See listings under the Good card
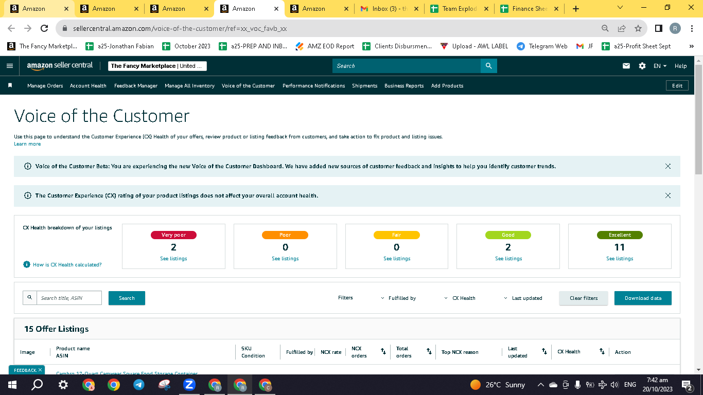Image resolution: width=703 pixels, height=395 pixels. coord(508,258)
